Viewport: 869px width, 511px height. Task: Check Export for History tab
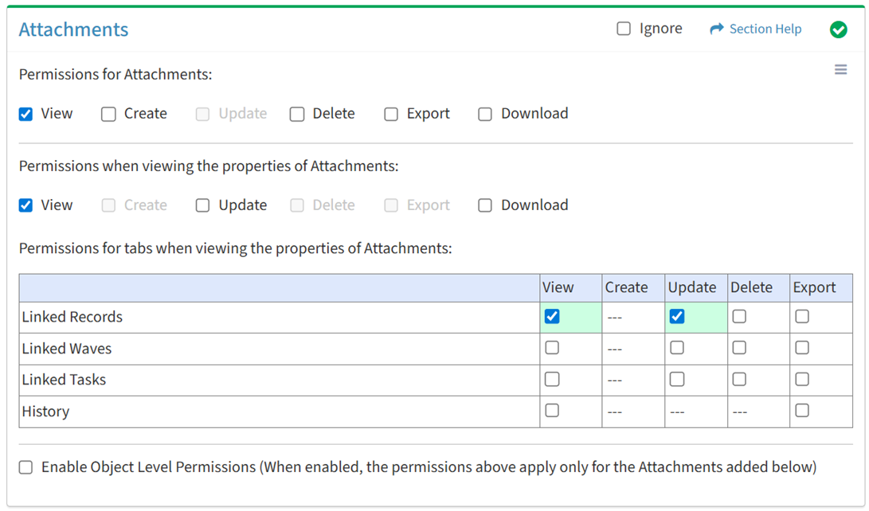coord(802,410)
